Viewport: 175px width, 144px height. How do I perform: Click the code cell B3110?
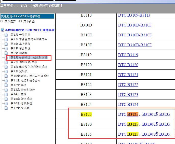coord(86,15)
